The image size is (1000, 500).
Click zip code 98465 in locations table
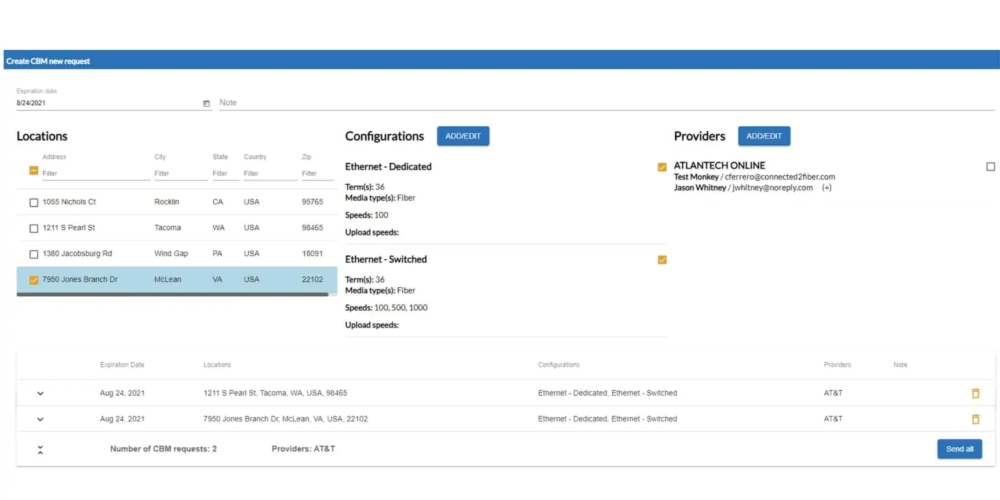[x=312, y=228]
